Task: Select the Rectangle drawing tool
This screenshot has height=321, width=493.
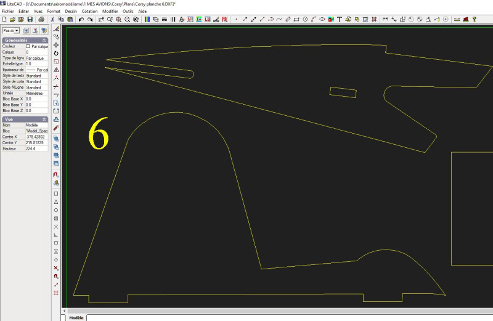Action: 297,20
